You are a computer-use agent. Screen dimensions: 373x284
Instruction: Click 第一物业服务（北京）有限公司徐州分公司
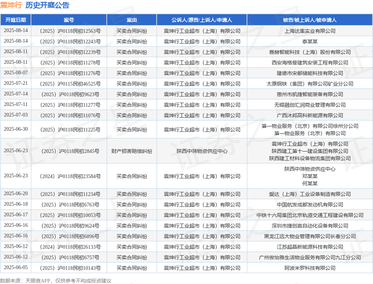tap(310, 126)
